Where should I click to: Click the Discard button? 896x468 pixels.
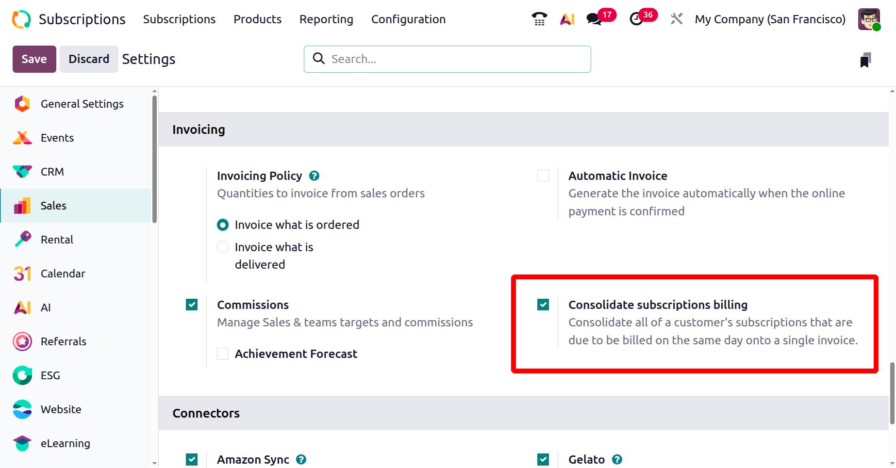pos(89,59)
